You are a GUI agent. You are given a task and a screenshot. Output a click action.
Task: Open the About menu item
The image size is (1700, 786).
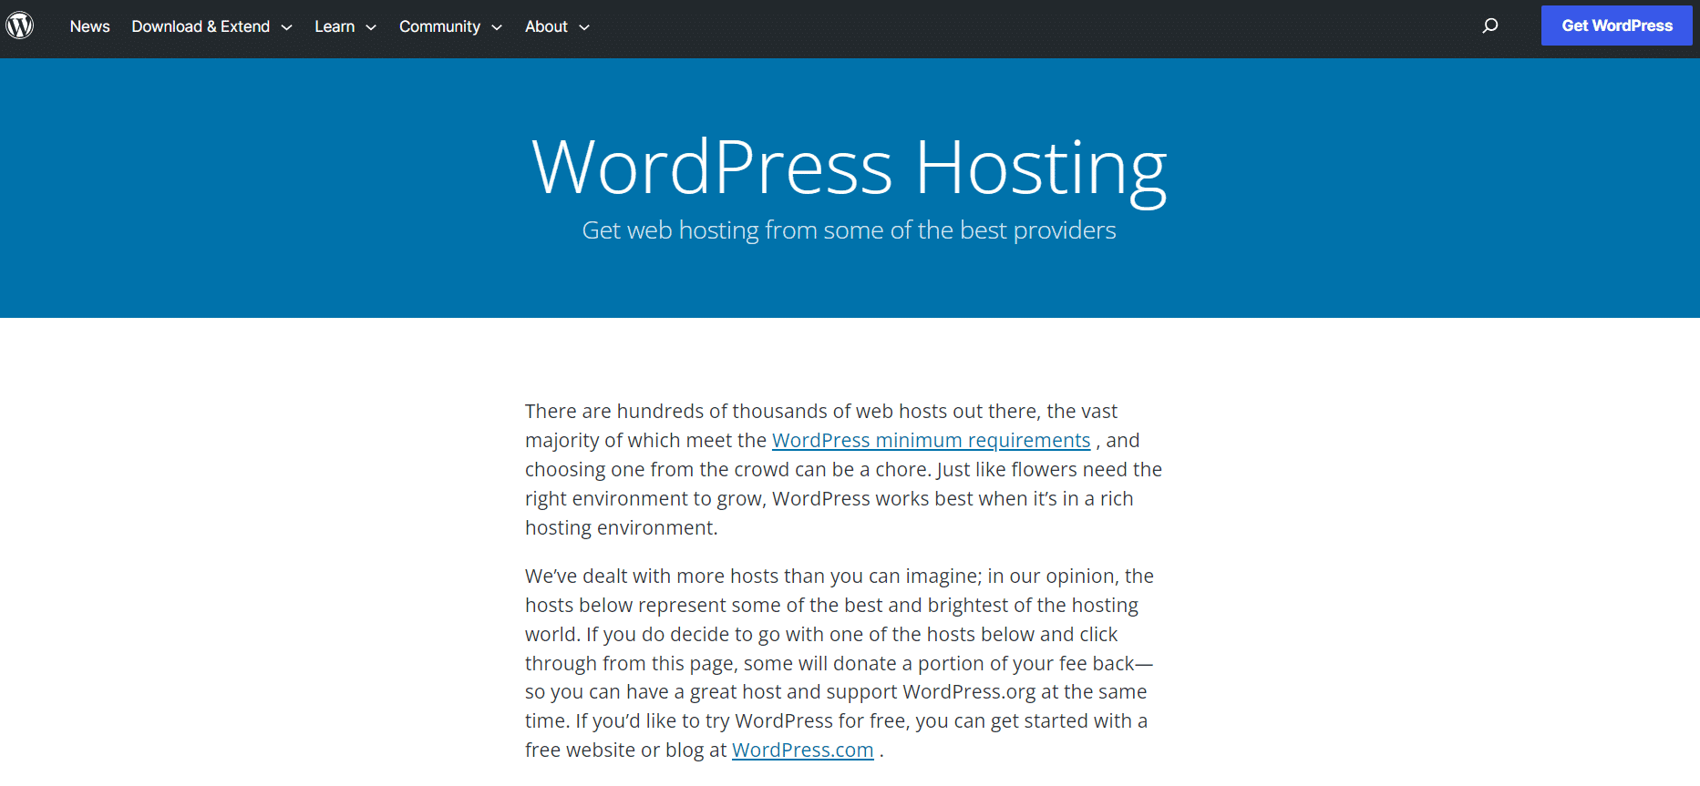pyautogui.click(x=546, y=26)
